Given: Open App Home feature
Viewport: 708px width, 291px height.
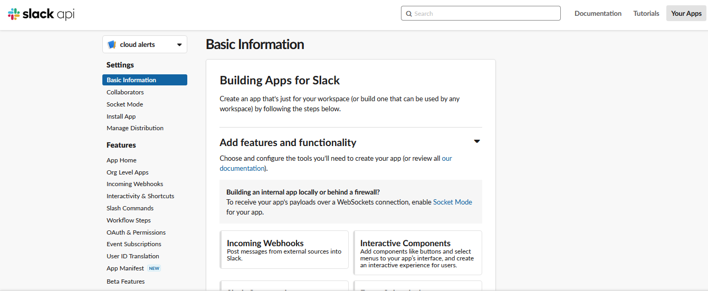Looking at the screenshot, I should [121, 160].
